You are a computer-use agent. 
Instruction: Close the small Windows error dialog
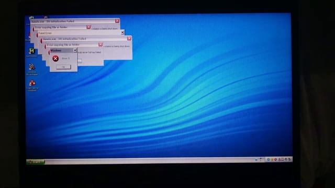coord(75,50)
